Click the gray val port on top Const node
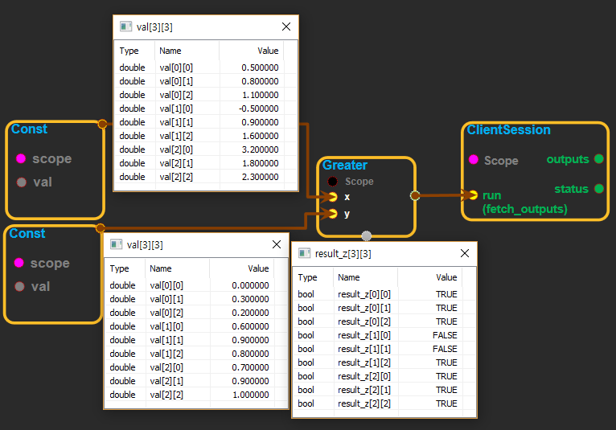 pos(21,182)
